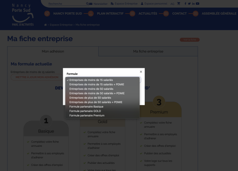Image resolution: width=238 pixels, height=171 pixels.
Task: Open the Contact menu item
Action: (x=179, y=13)
